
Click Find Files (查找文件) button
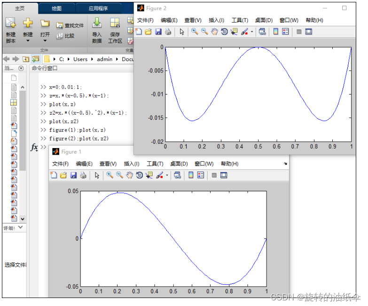(x=70, y=25)
